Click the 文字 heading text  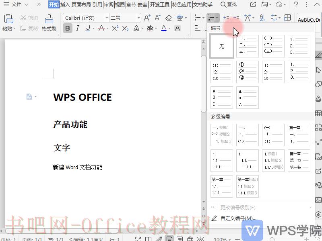coord(62,147)
